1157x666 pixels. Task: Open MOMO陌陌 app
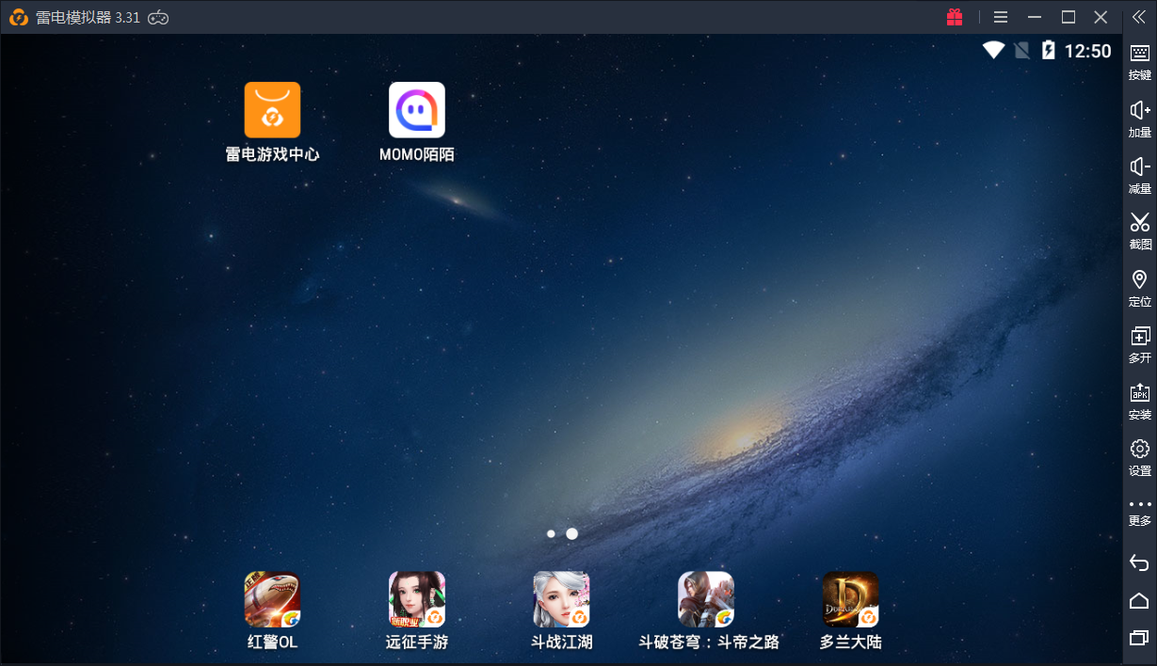[417, 109]
